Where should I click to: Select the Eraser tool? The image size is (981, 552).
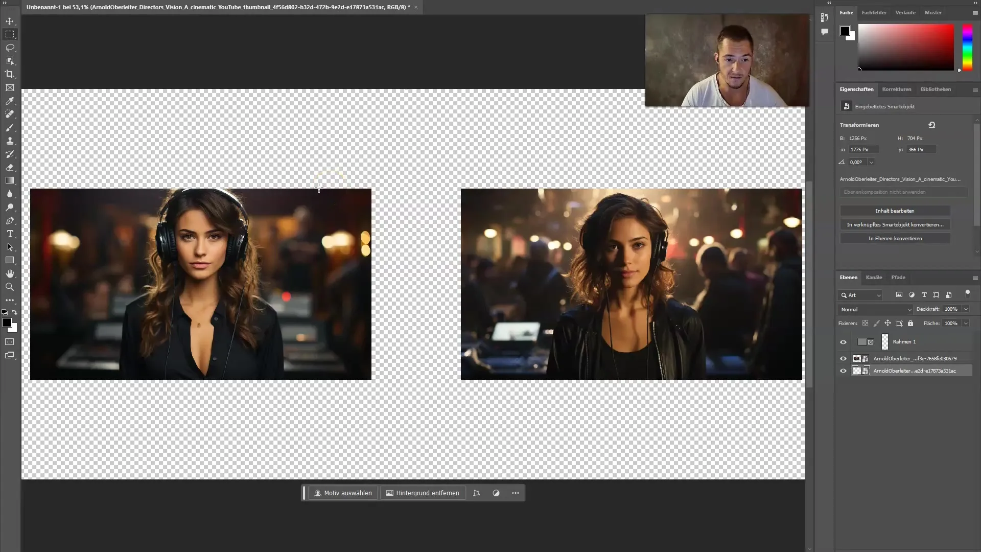(x=10, y=167)
